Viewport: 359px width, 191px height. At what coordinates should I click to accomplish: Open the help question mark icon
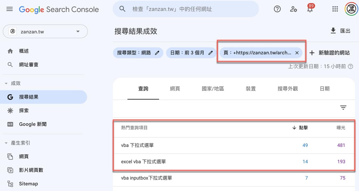(277, 9)
